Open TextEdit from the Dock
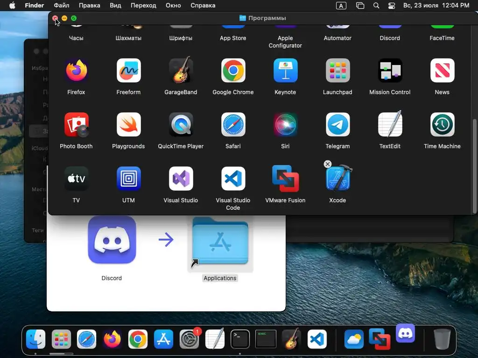This screenshot has height=358, width=478. 215,338
